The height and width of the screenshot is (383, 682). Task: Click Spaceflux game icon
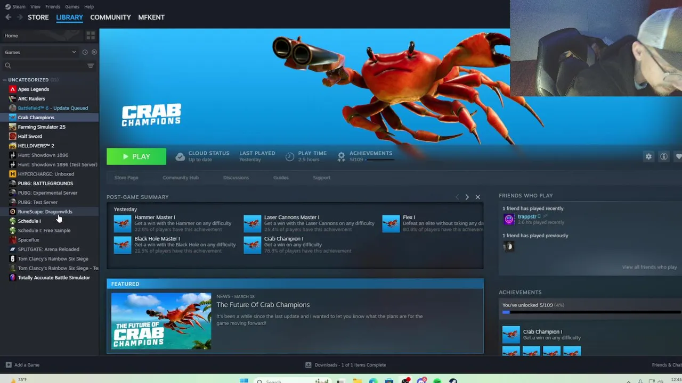coord(13,240)
